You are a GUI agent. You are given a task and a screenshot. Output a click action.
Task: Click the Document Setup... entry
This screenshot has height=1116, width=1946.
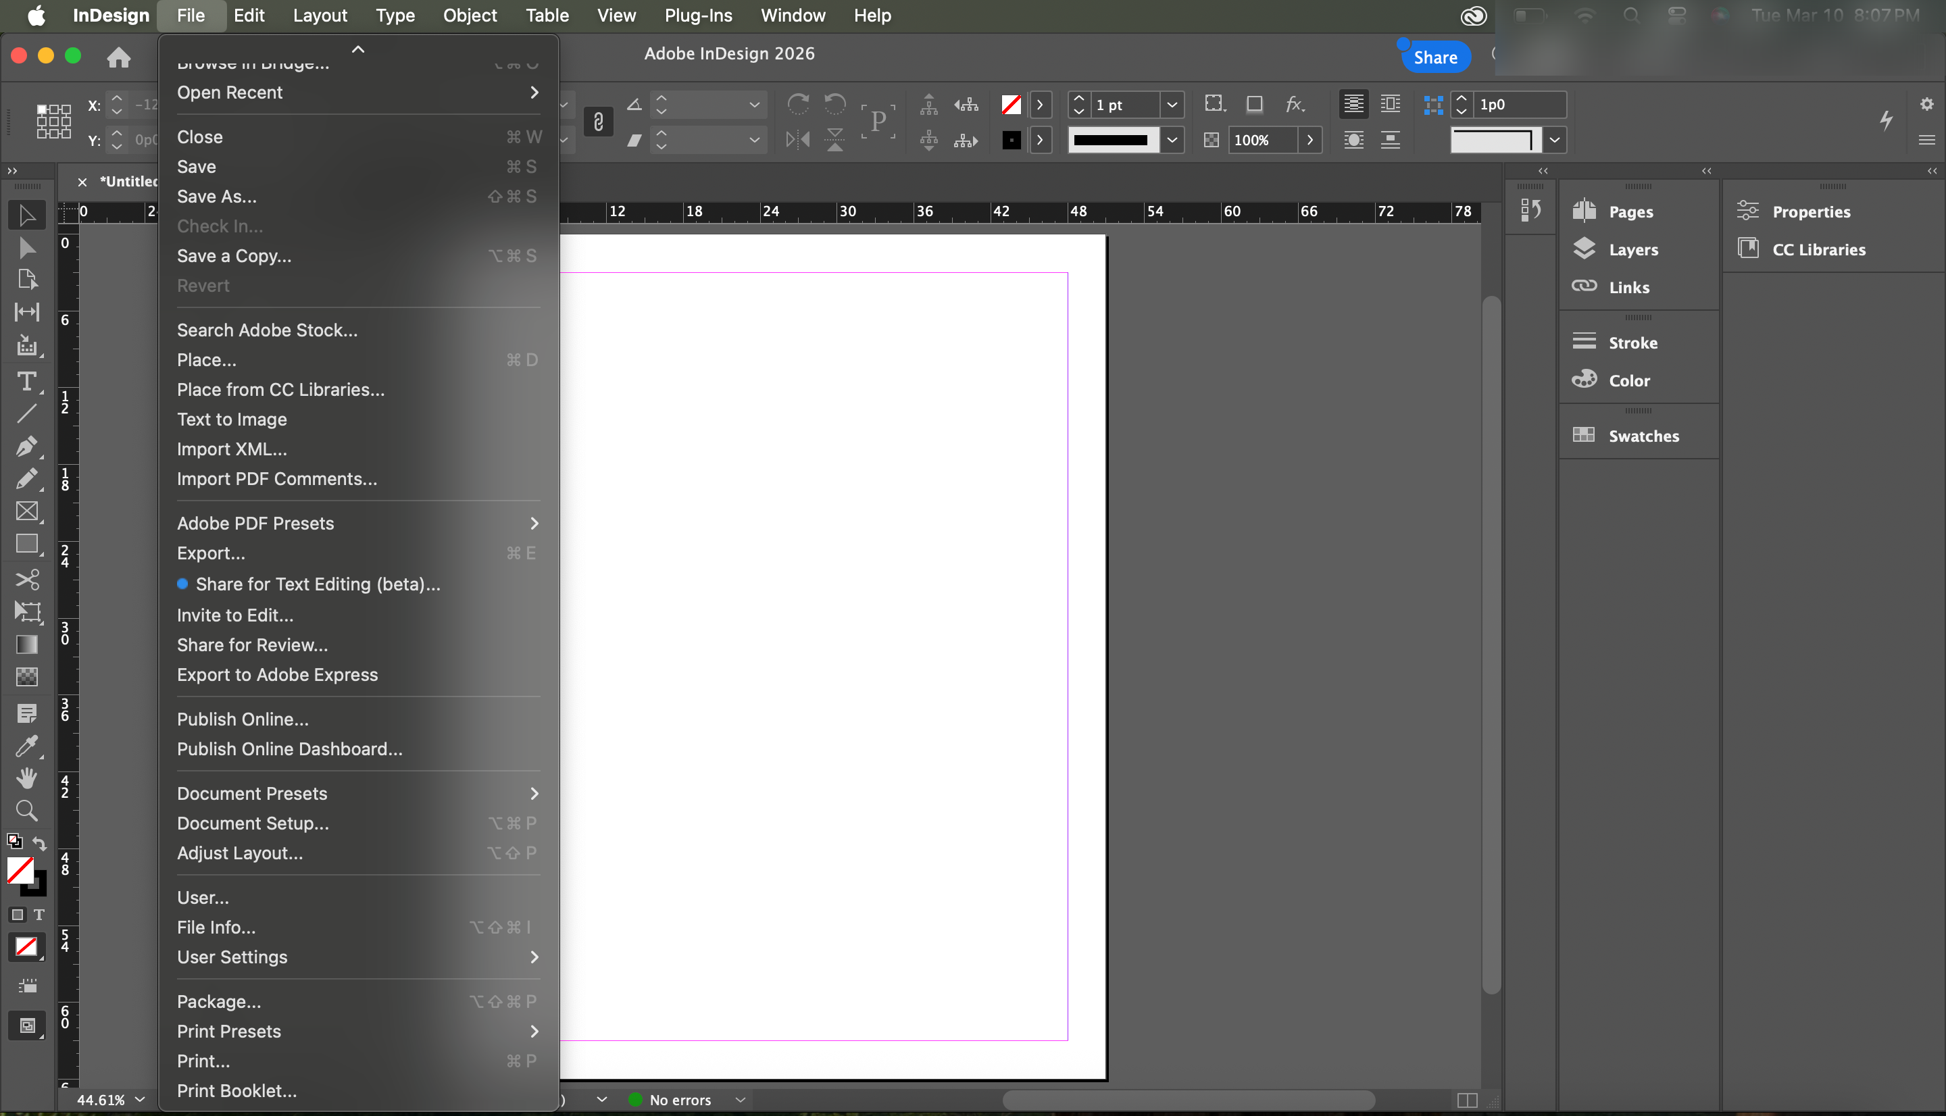click(x=252, y=823)
